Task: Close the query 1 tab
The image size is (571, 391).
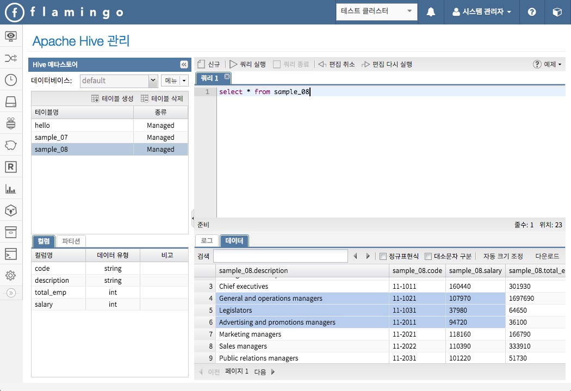Action: coord(227,77)
